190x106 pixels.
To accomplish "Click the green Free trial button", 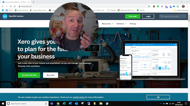I will point(132,16).
